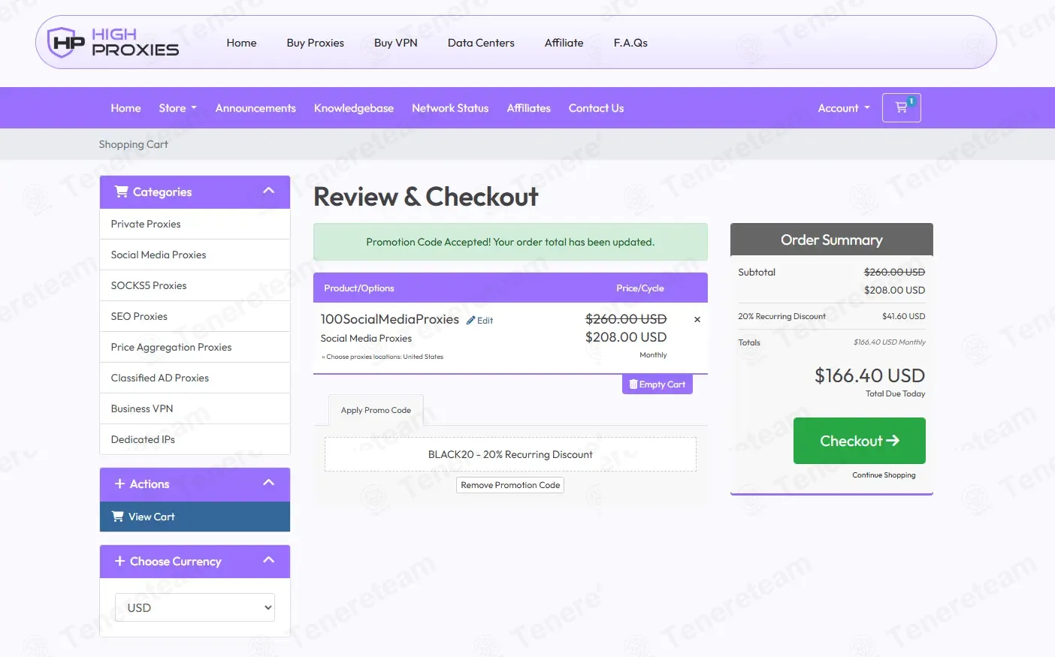Open the Account dropdown menu
This screenshot has height=657, width=1055.
844,108
